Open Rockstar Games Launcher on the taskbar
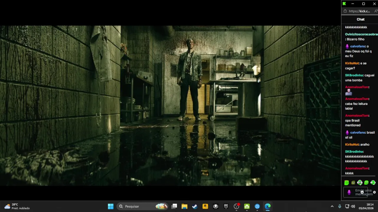 (x=205, y=206)
